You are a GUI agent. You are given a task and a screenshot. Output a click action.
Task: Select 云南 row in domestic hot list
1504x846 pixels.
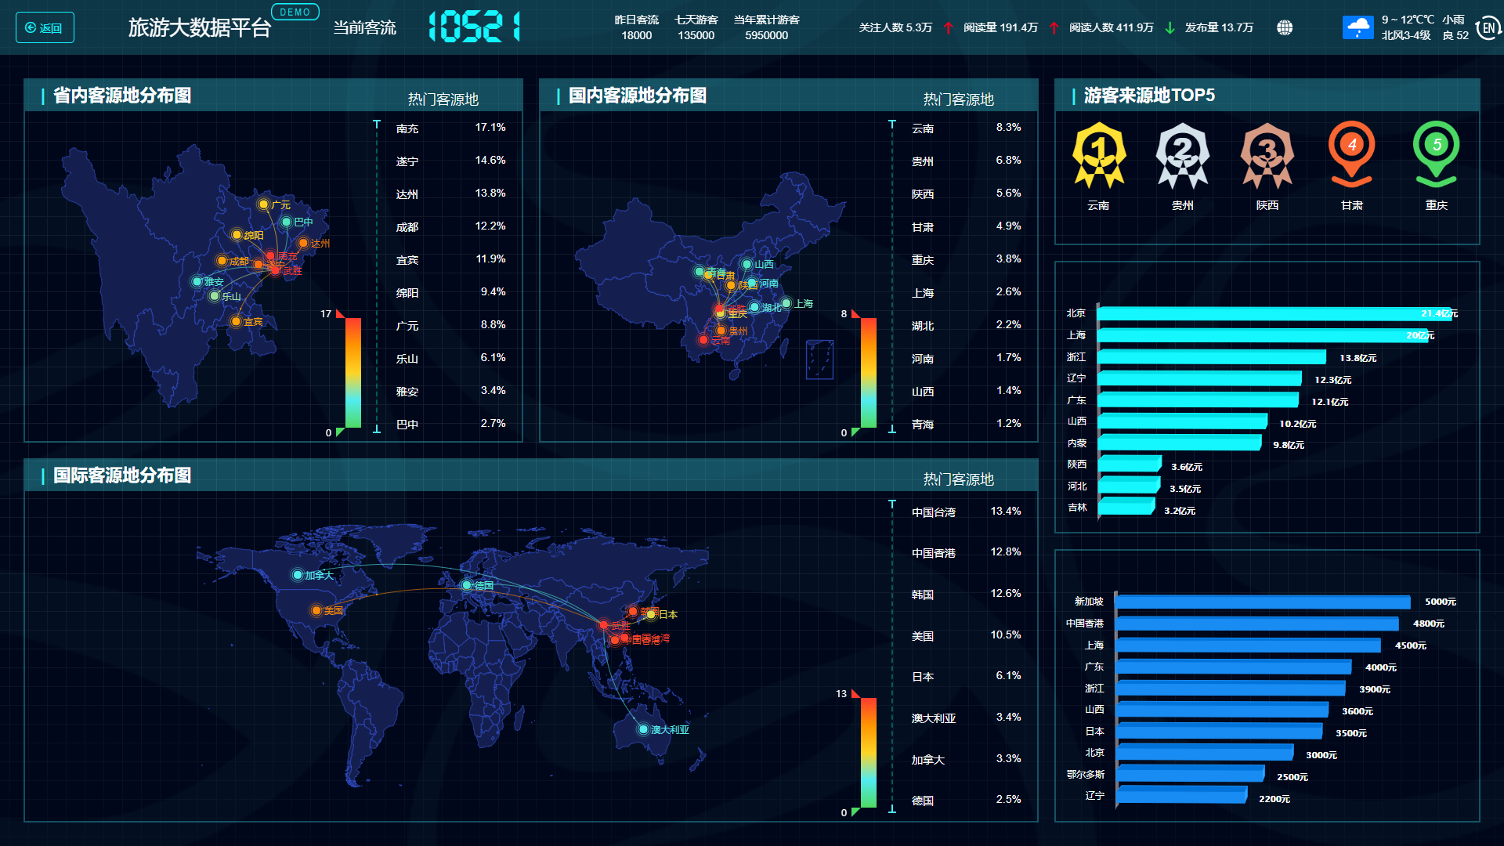923,128
